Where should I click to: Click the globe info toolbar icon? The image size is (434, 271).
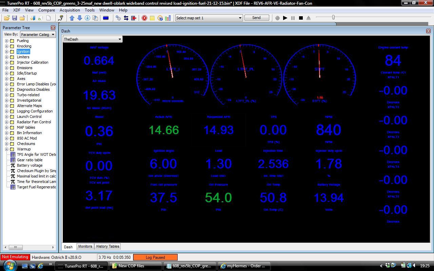160,18
